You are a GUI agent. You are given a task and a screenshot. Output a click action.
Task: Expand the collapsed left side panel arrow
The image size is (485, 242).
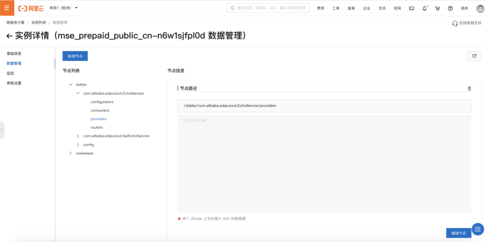(2, 130)
